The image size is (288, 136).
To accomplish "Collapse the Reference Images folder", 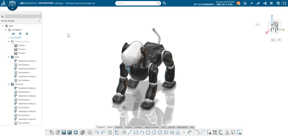I will pos(9,42).
